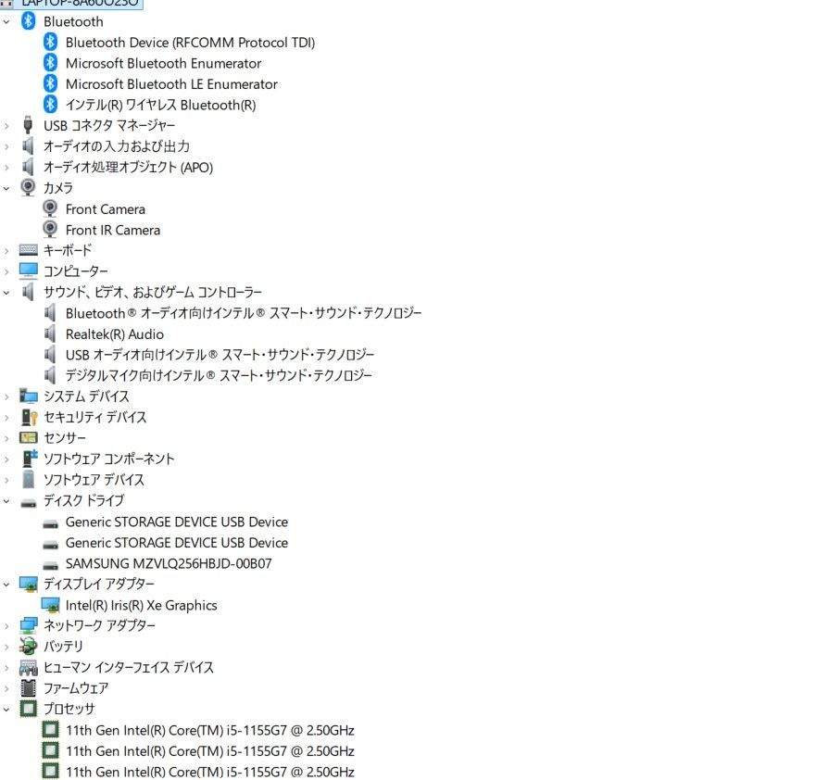This screenshot has height=780, width=816.
Task: Click the センサー category icon
Action: coord(28,437)
